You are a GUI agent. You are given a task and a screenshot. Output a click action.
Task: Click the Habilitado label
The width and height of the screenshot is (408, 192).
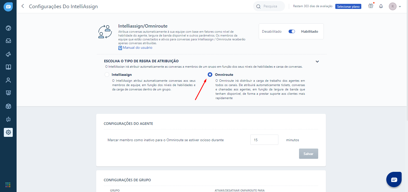point(310,31)
